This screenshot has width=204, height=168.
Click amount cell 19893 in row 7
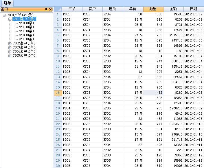173,46
